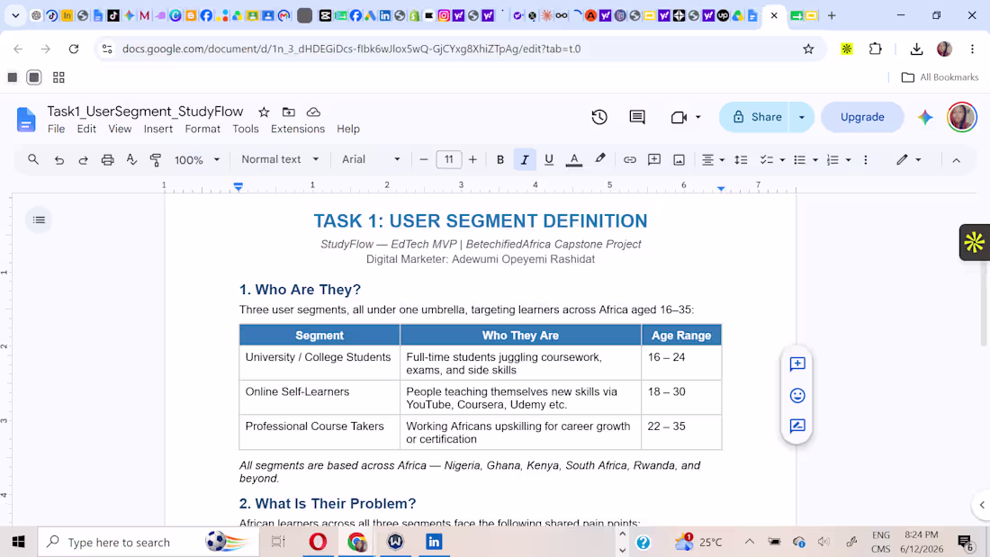Screen dimensions: 990x557
Task: Open the Format menu
Action: tap(202, 129)
